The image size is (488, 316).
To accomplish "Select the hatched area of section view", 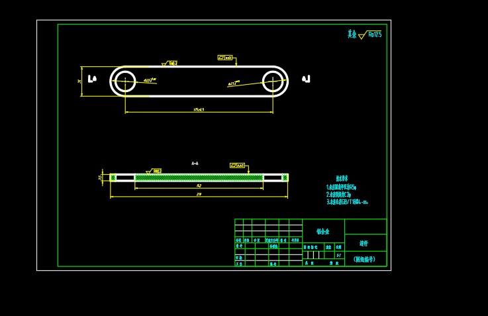I will click(199, 178).
